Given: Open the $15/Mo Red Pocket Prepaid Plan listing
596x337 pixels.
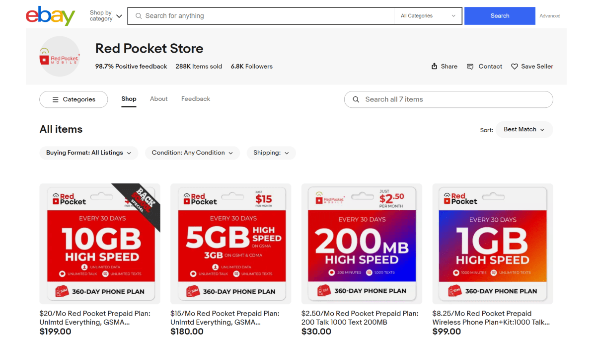Looking at the screenshot, I should [x=225, y=318].
